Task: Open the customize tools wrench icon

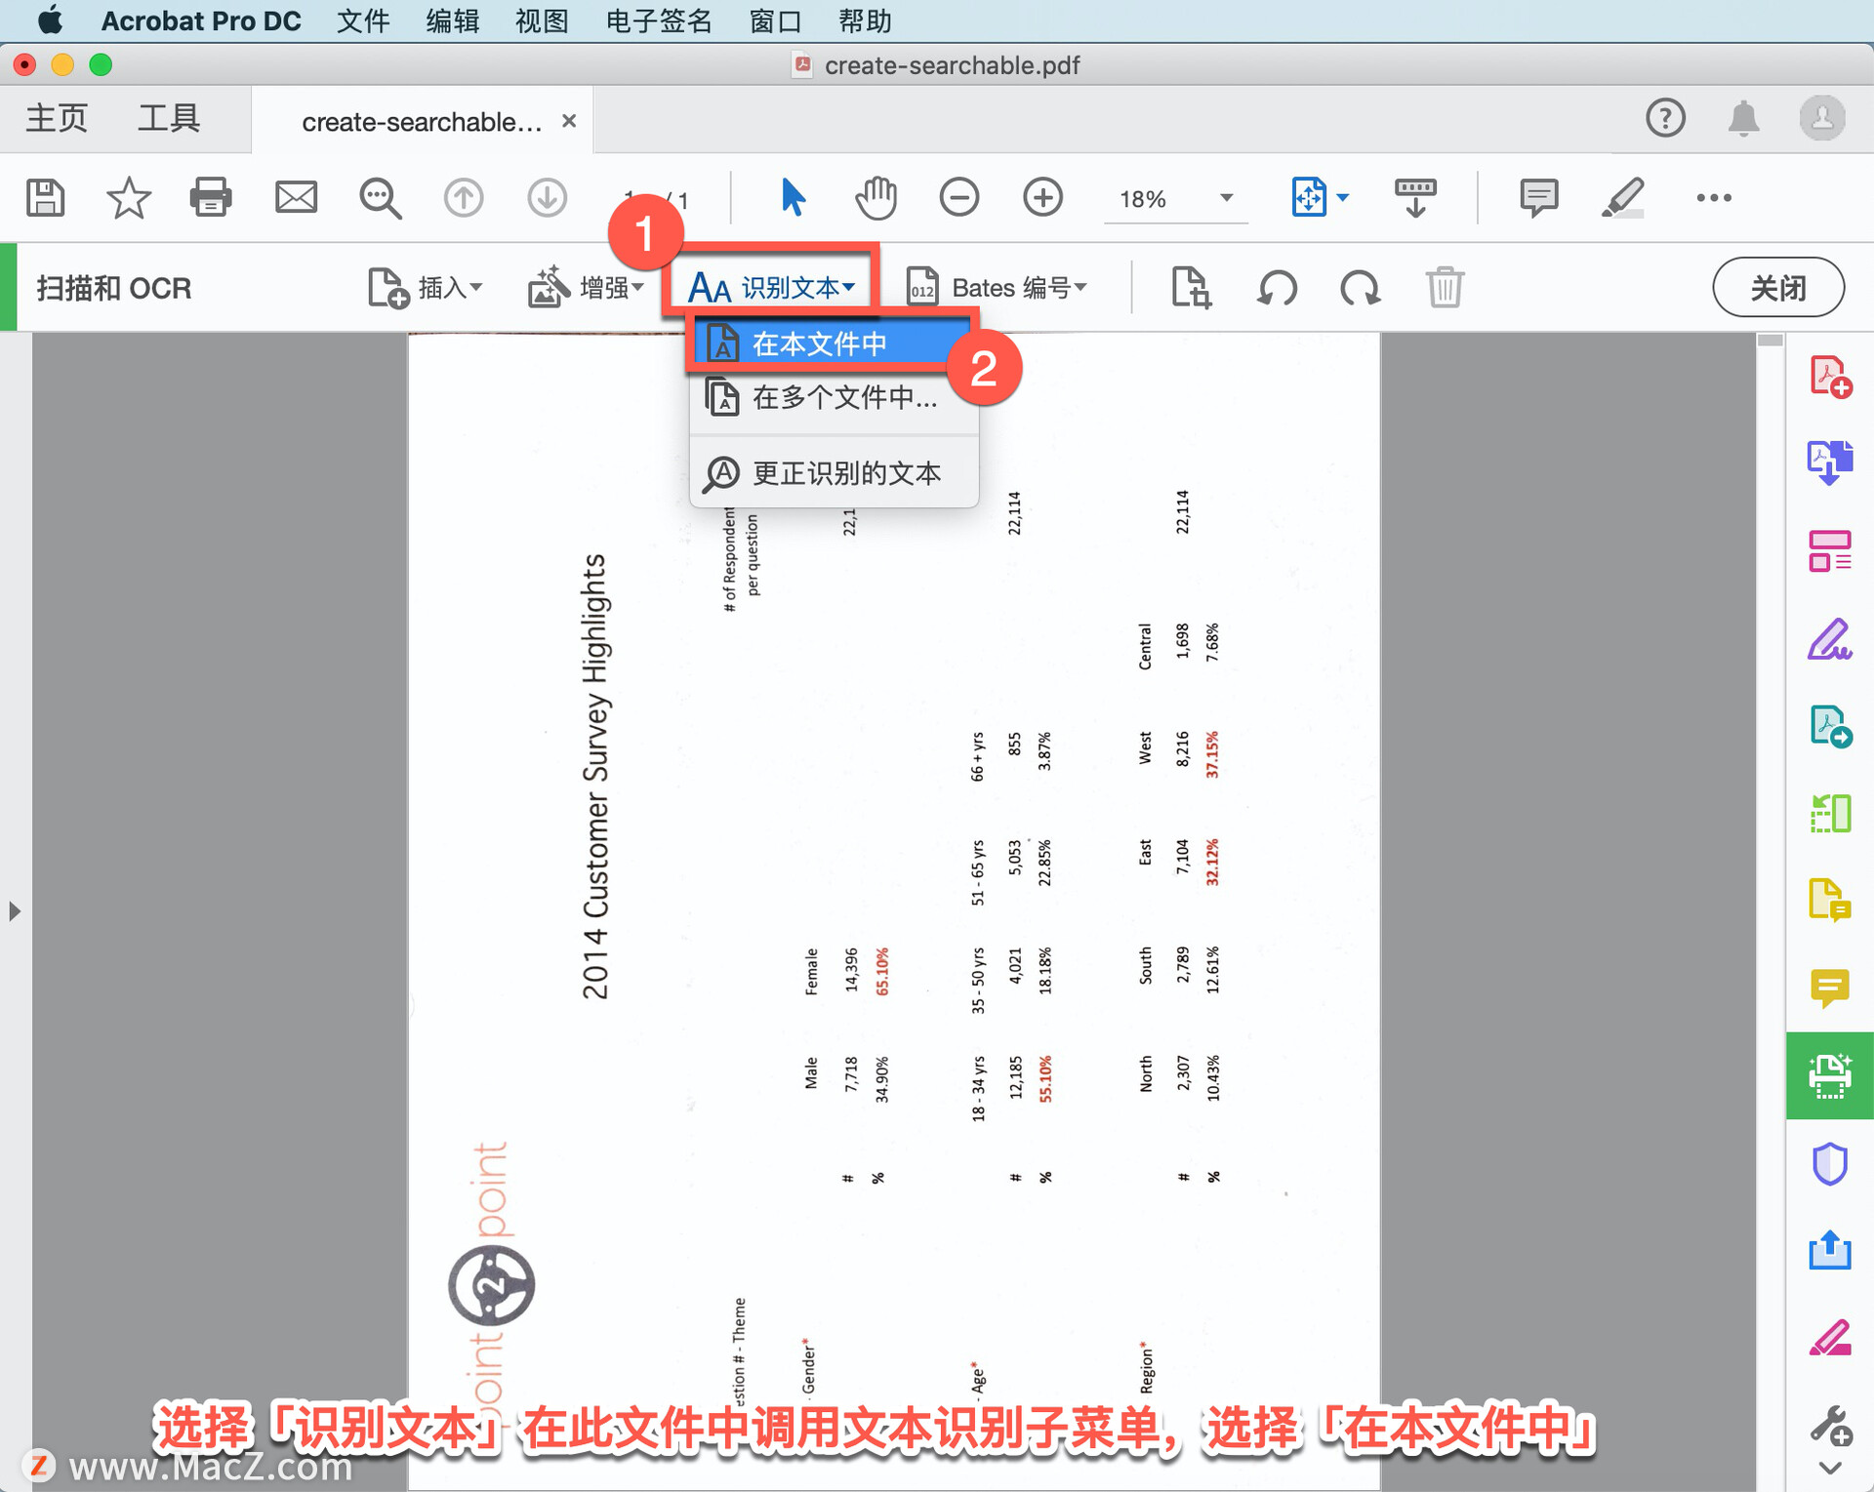Action: click(1830, 1426)
